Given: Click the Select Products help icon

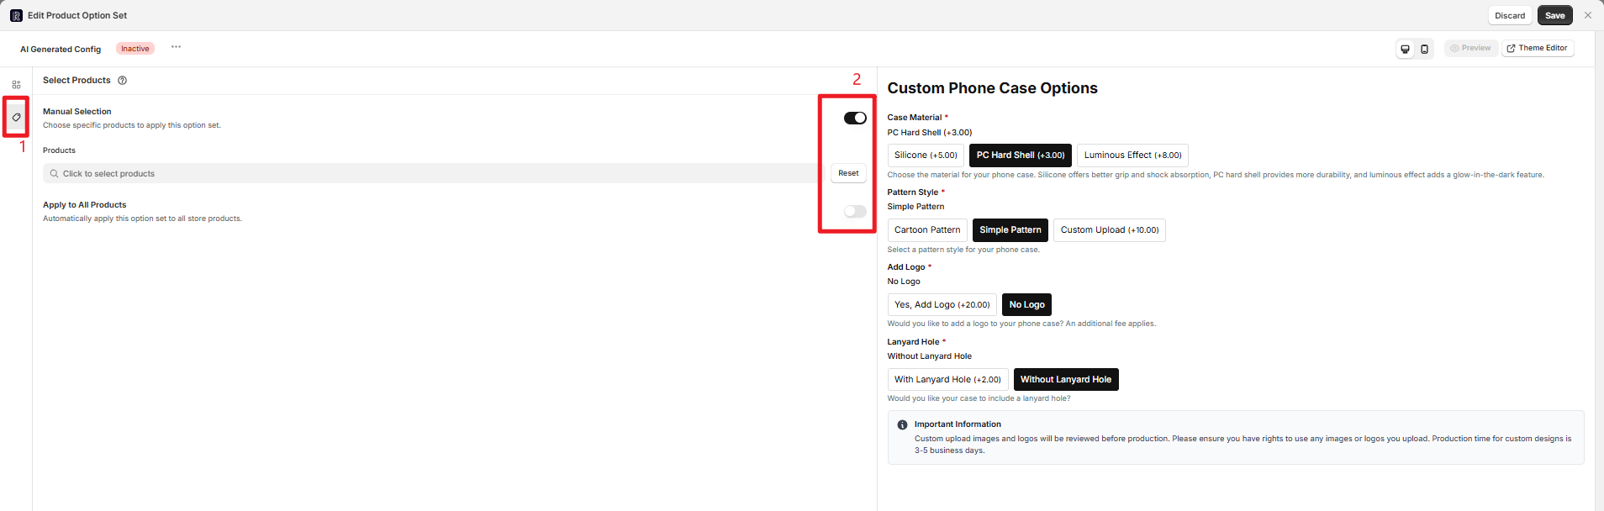Looking at the screenshot, I should pyautogui.click(x=122, y=81).
